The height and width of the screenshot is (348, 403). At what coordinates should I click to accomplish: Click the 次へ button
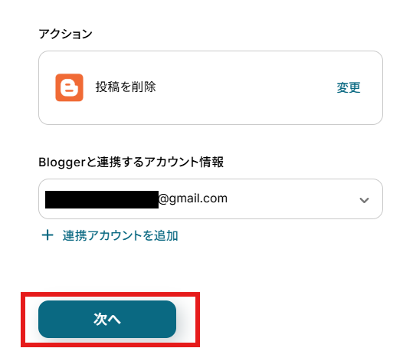point(107,319)
